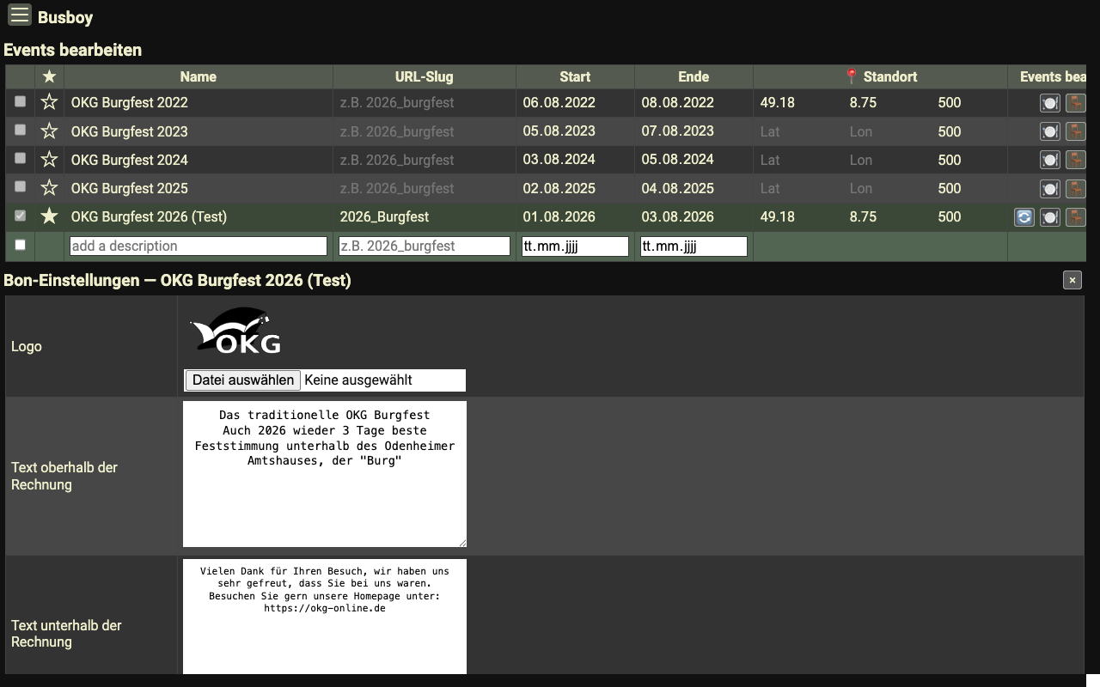The width and height of the screenshot is (1100, 687).
Task: Click the name 'OKG Burgfest 2022'
Action: [129, 103]
